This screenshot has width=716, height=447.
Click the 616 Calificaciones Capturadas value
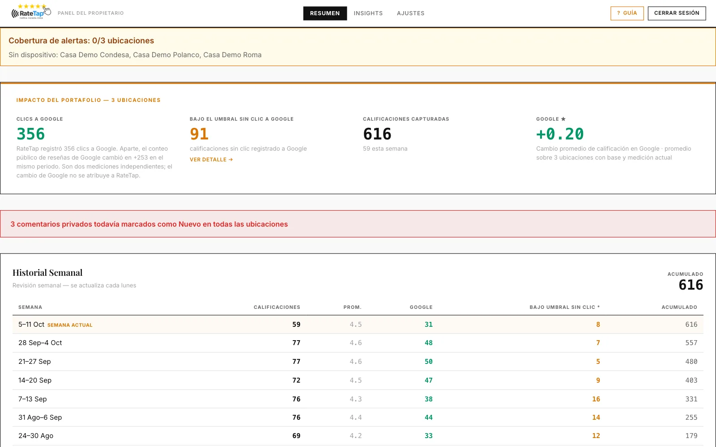click(x=377, y=134)
